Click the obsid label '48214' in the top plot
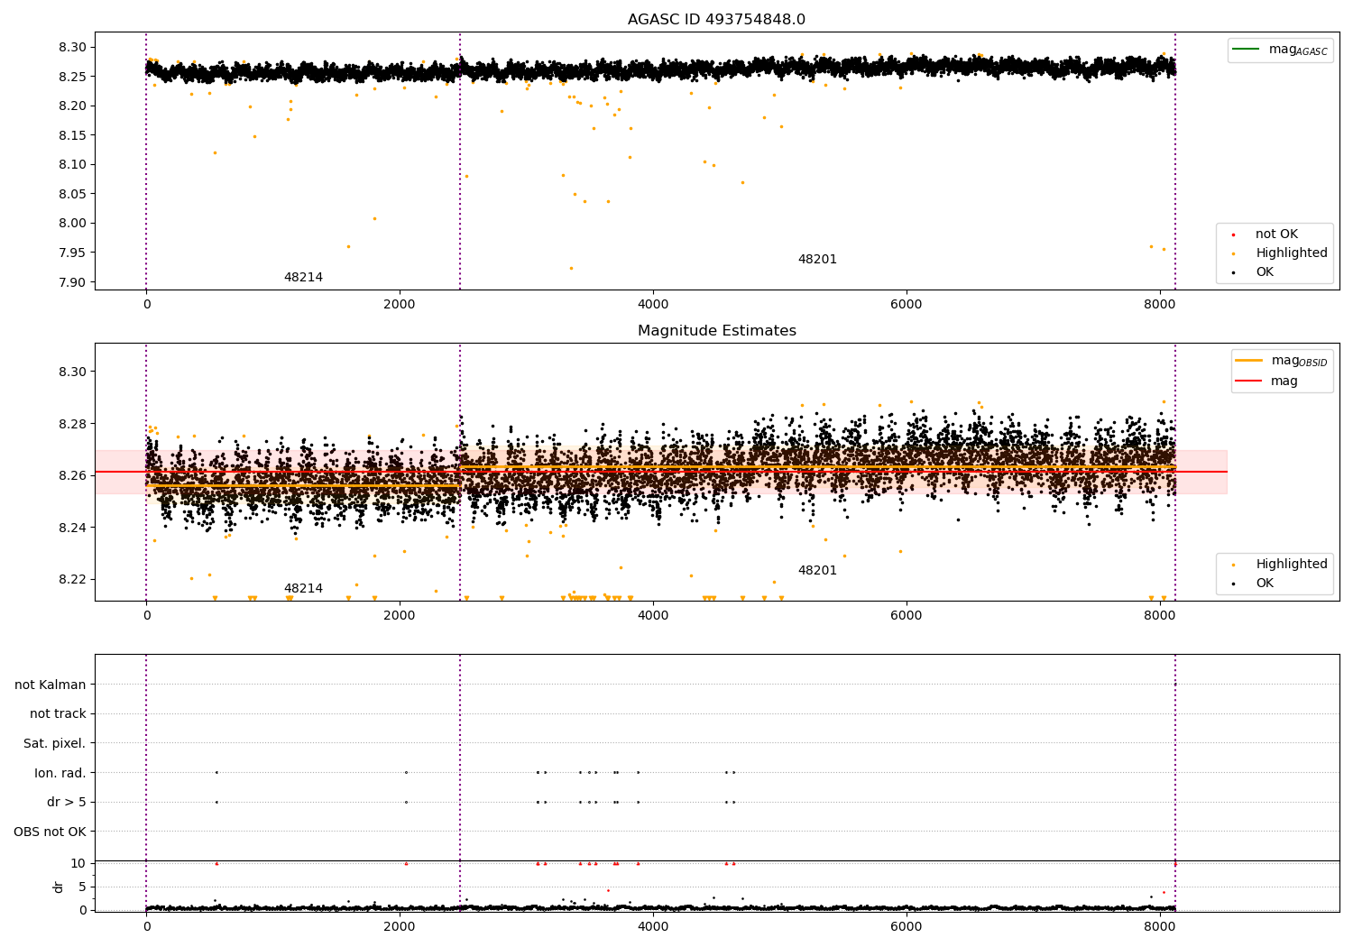The width and height of the screenshot is (1353, 947). coord(303,278)
